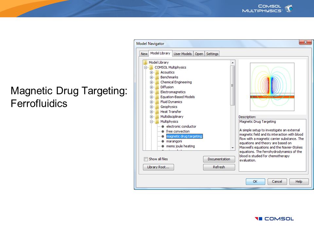Expand the Benchmarks tree node
314x236 pixels.
[x=151, y=77]
